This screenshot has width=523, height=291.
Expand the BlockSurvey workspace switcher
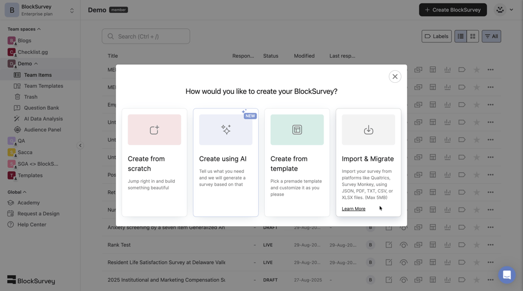pyautogui.click(x=71, y=10)
